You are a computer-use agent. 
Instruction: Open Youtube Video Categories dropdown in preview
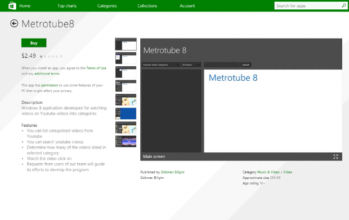click(x=161, y=65)
